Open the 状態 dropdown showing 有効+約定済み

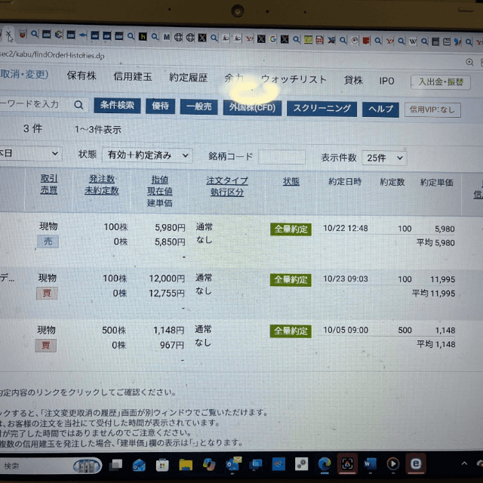coord(147,155)
